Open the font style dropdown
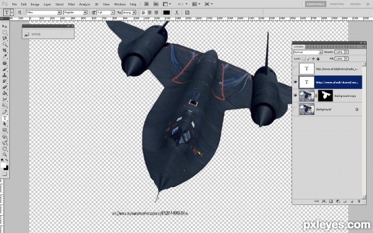This screenshot has height=233, width=373. pyautogui.click(x=85, y=12)
